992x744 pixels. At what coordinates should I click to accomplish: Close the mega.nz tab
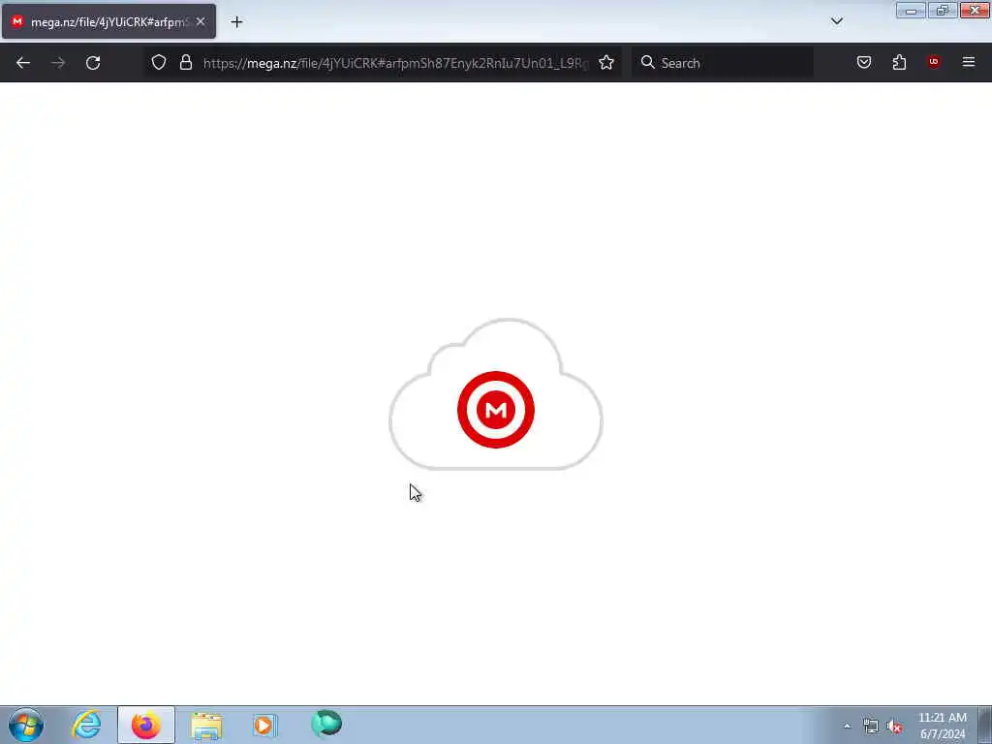point(201,21)
